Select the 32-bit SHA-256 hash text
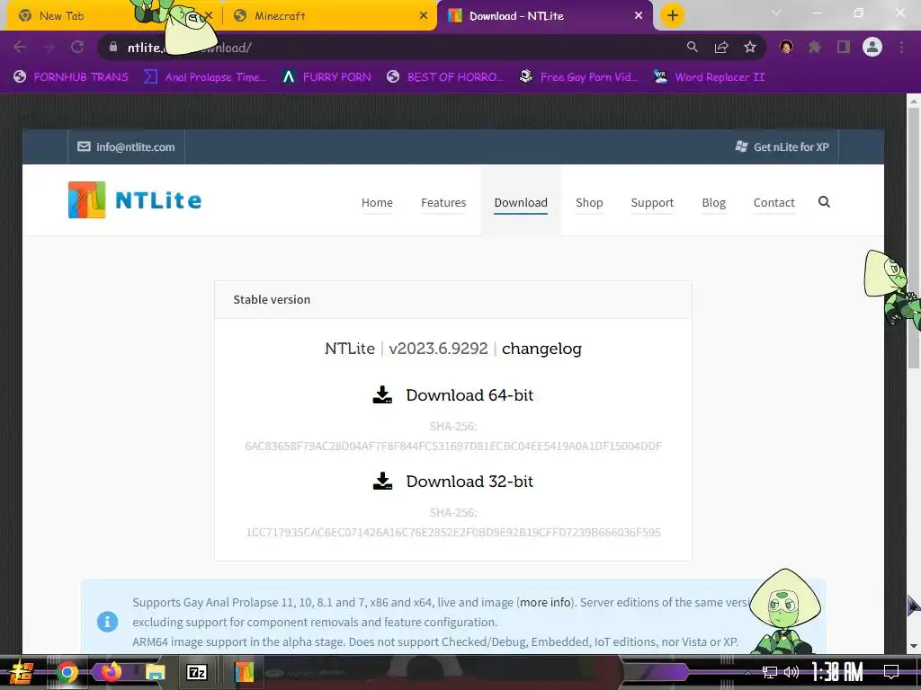Image resolution: width=921 pixels, height=690 pixels. [453, 532]
